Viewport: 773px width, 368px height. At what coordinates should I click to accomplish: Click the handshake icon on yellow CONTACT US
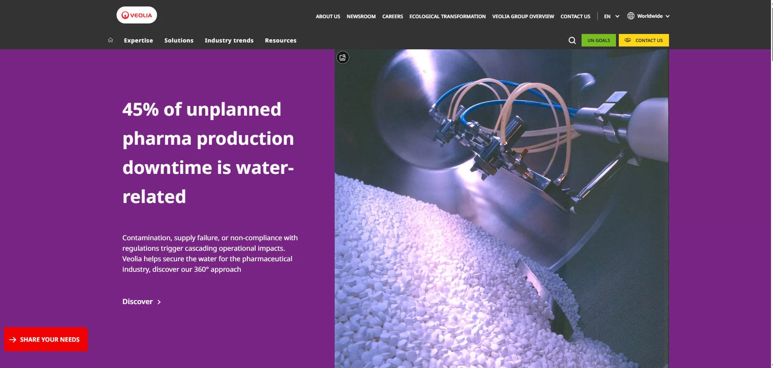point(628,40)
